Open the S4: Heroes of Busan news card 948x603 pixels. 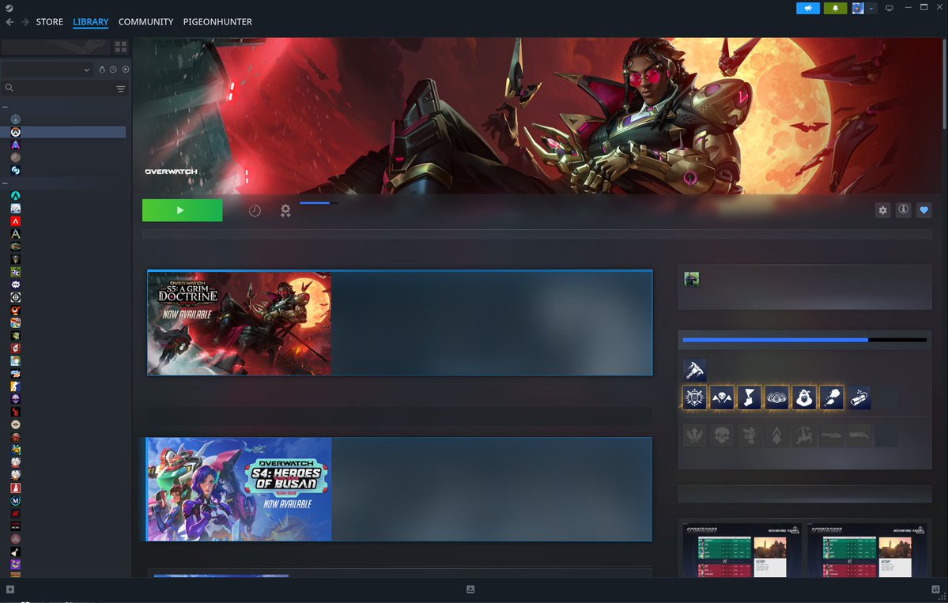(x=399, y=489)
